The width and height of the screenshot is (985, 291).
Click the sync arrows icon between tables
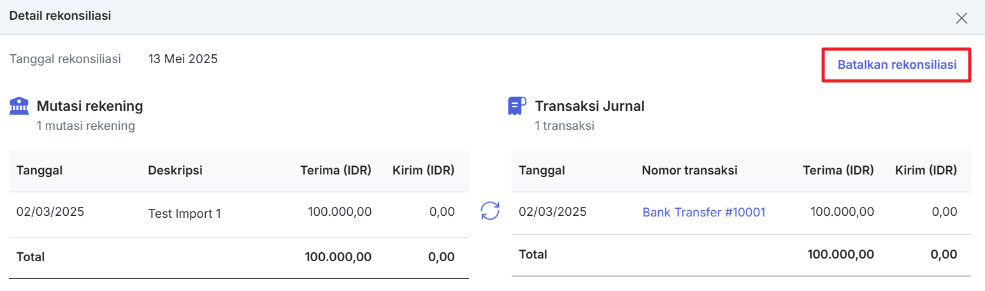tap(490, 211)
